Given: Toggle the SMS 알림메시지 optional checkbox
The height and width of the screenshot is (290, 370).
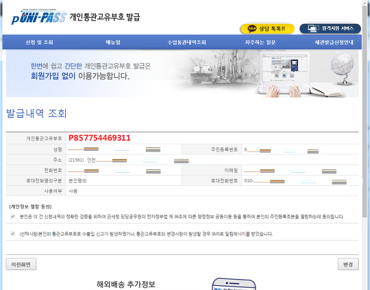Looking at the screenshot, I should click(13, 234).
